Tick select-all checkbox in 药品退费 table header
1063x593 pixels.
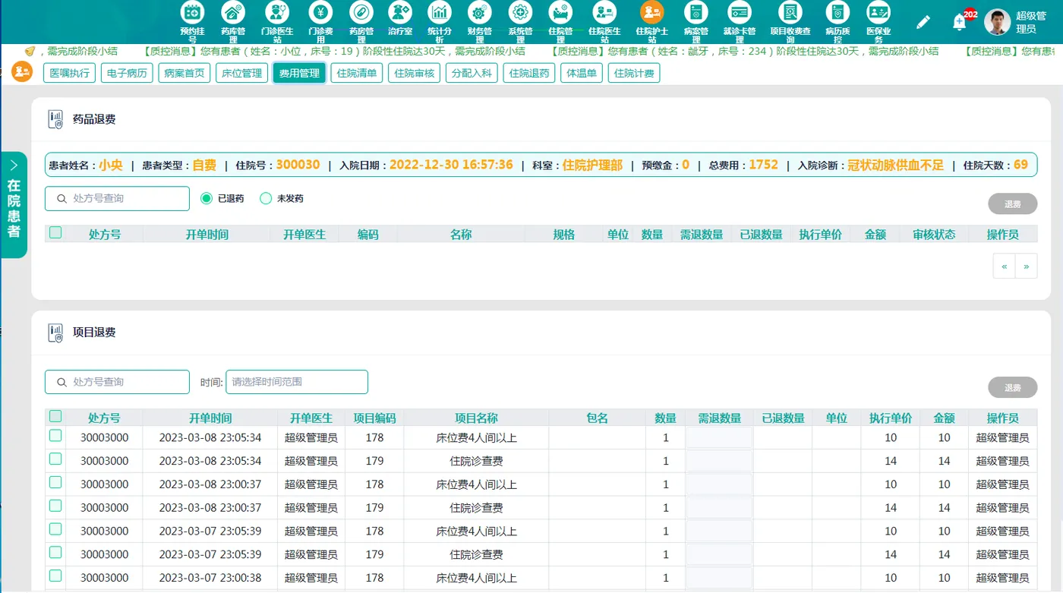click(x=55, y=233)
